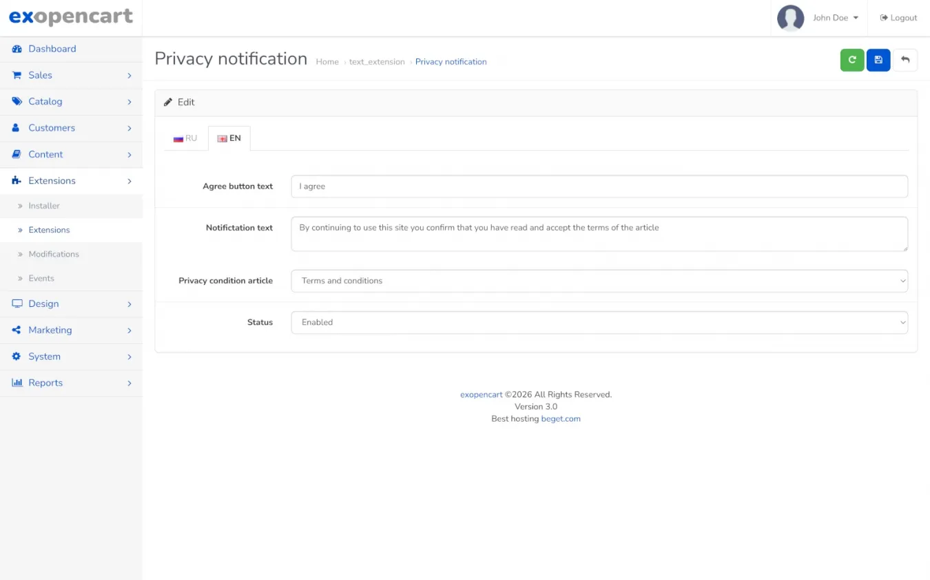Expand the Design menu chevron
The width and height of the screenshot is (930, 580).
tap(129, 304)
